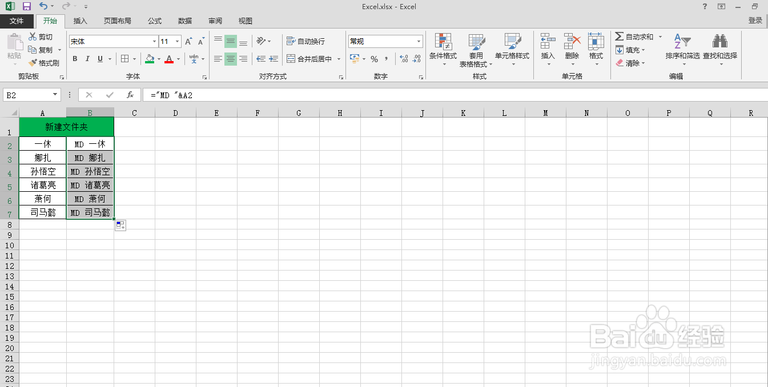768x387 pixels.
Task: Select cell A4 containing 孙悟空
Action: [x=43, y=171]
